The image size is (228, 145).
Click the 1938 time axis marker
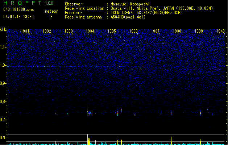click(177, 31)
